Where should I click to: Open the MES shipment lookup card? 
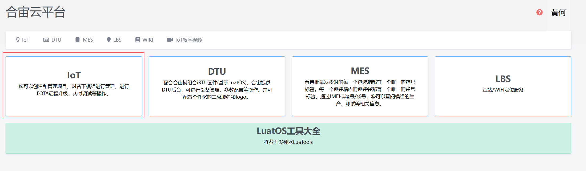coord(360,86)
